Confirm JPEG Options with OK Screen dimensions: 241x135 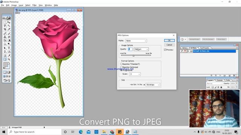pos(169,40)
